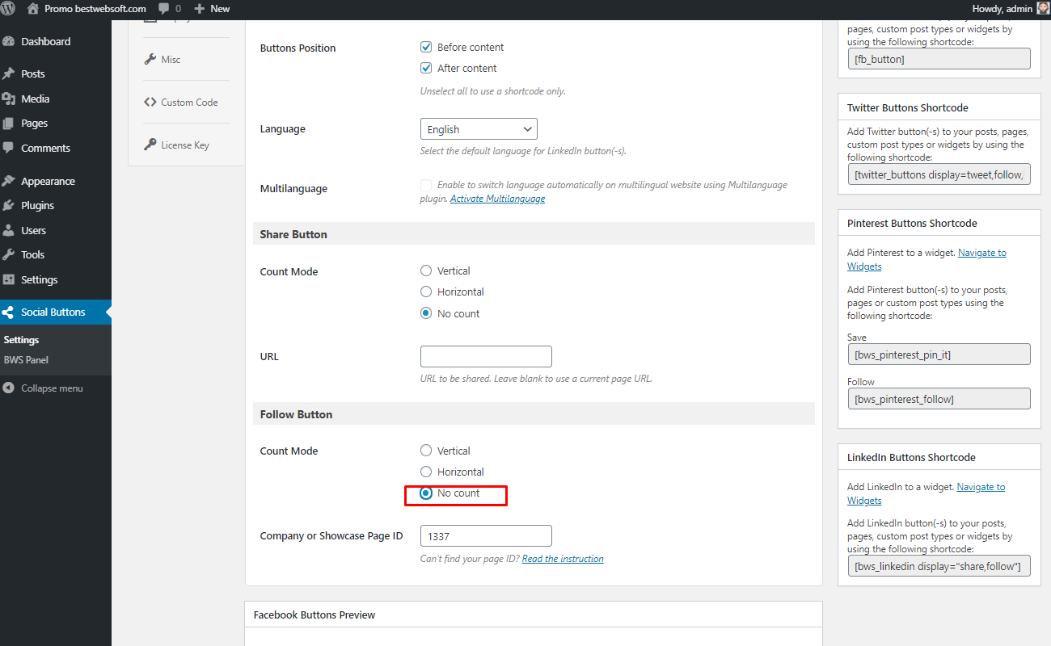Viewport: 1051px width, 646px height.
Task: Select Vertical count mode for Share Button
Action: (426, 271)
